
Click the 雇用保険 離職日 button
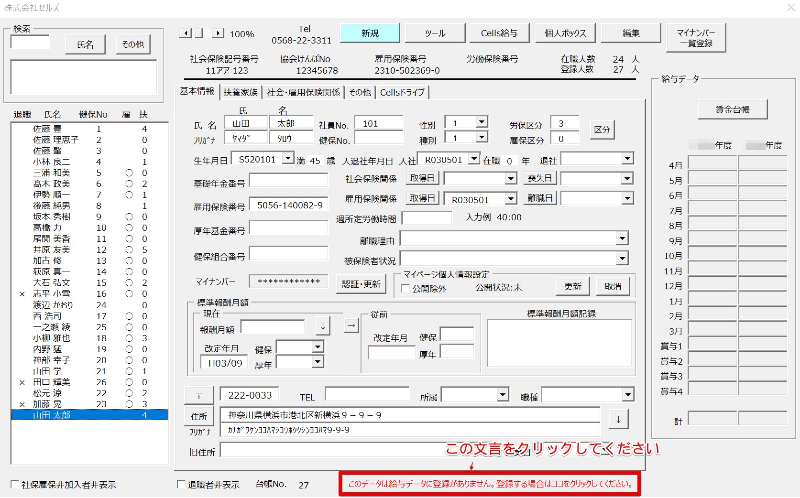(x=540, y=198)
